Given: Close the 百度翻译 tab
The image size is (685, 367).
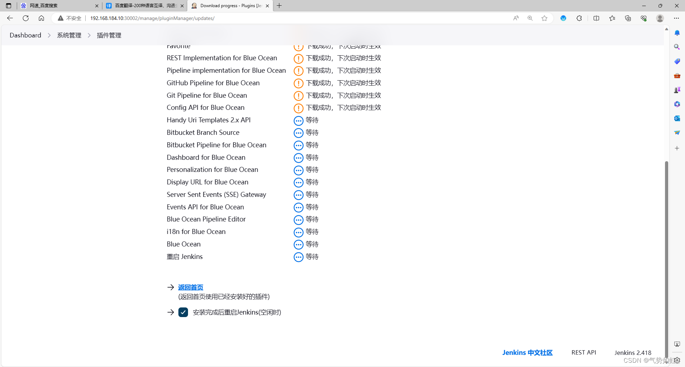Looking at the screenshot, I should pyautogui.click(x=182, y=6).
